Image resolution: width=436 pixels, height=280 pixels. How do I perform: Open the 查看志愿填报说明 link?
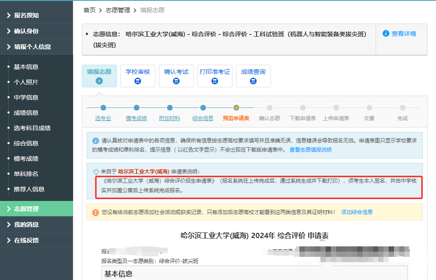(310, 150)
